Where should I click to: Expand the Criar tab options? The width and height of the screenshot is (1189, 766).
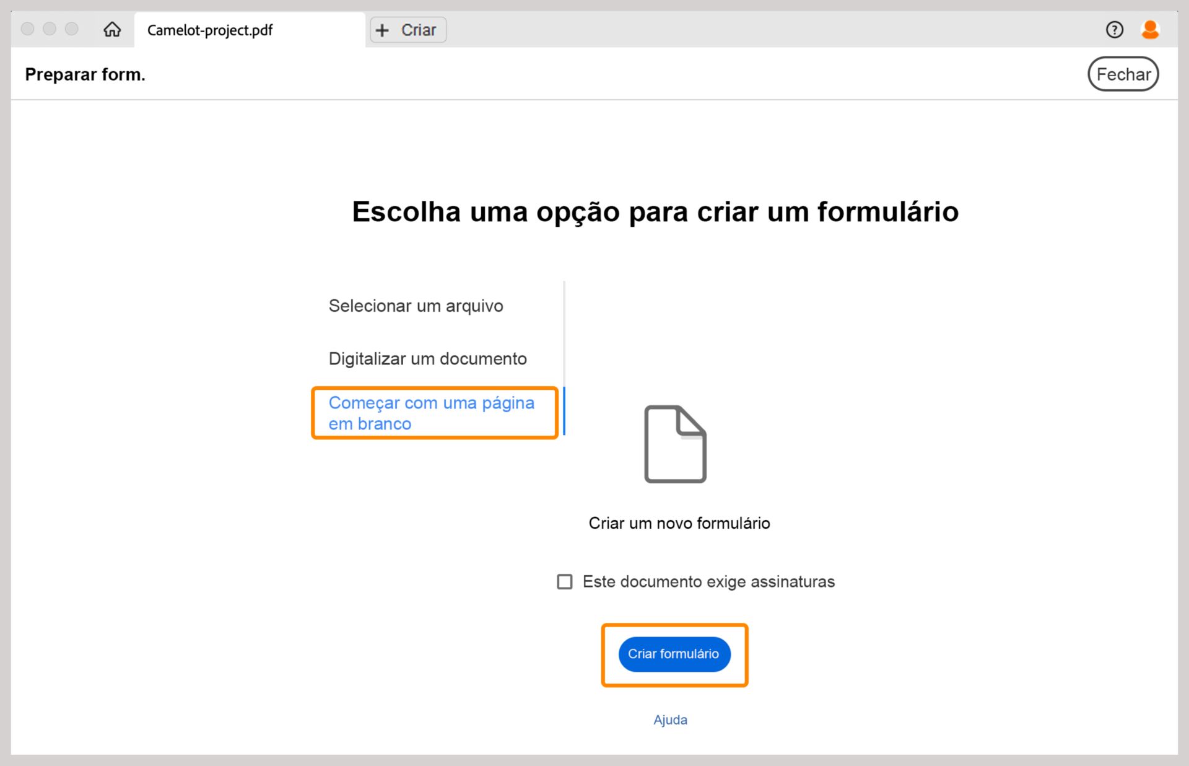tap(407, 29)
